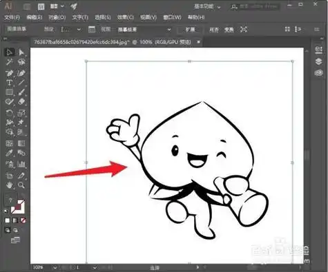The width and height of the screenshot is (328, 272).
Task: Select the Perspective Grid tool
Action: tap(21, 132)
